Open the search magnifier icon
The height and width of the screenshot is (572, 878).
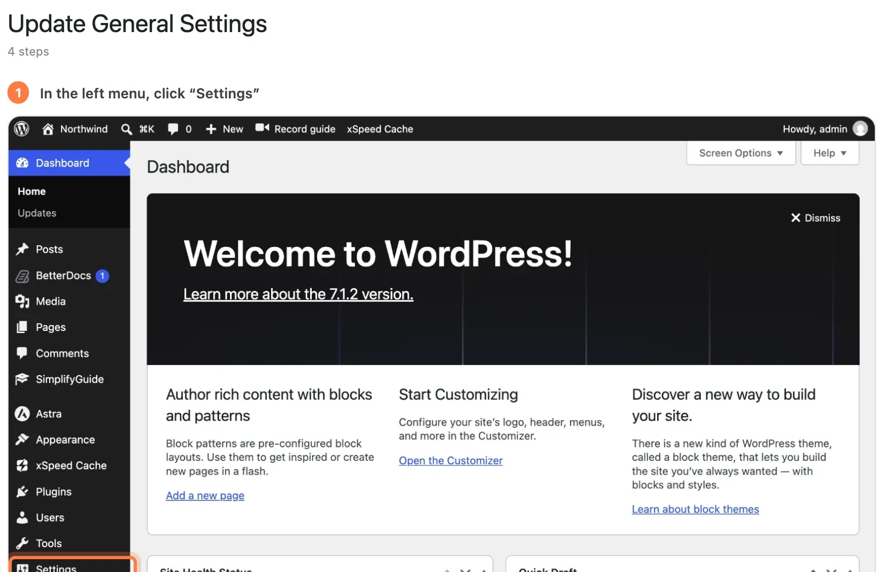tap(127, 129)
